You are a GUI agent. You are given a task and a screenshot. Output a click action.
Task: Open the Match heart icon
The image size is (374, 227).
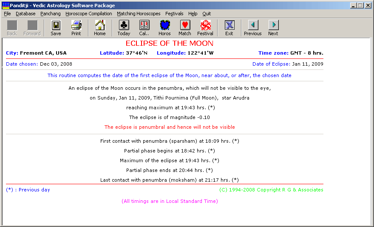[185, 25]
